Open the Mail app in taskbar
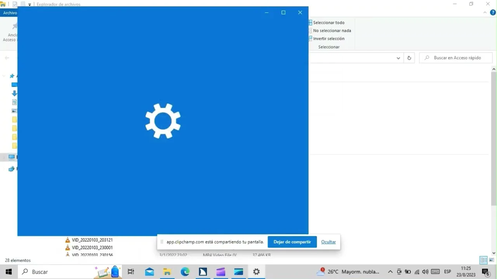The height and width of the screenshot is (279, 497). pos(149,272)
